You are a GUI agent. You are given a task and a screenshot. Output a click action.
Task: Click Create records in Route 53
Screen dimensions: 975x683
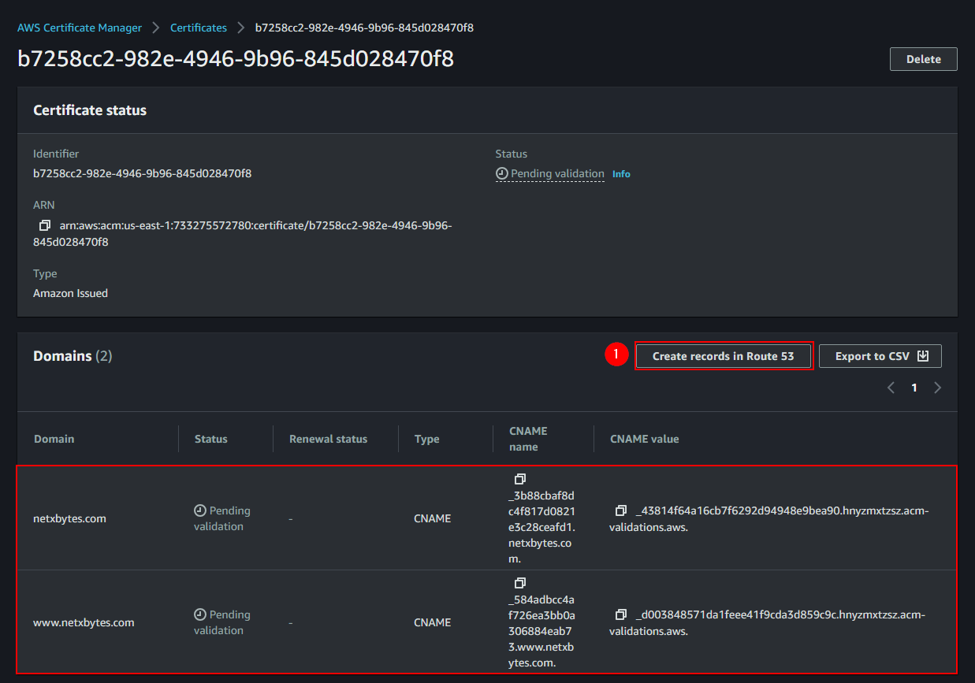click(x=723, y=356)
